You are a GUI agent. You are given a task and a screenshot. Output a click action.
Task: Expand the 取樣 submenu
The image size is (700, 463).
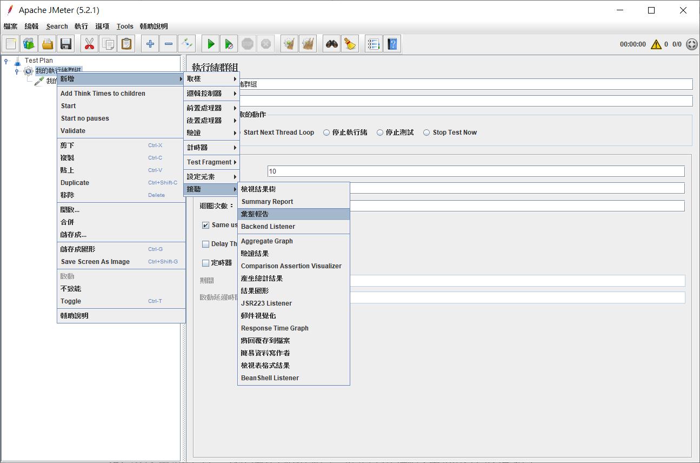[x=211, y=79]
